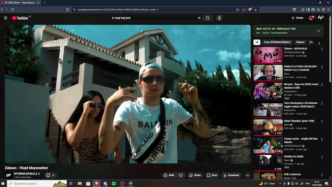Viewport: 332px width, 187px height.
Task: Open Windows Start menu
Action: 3,184
